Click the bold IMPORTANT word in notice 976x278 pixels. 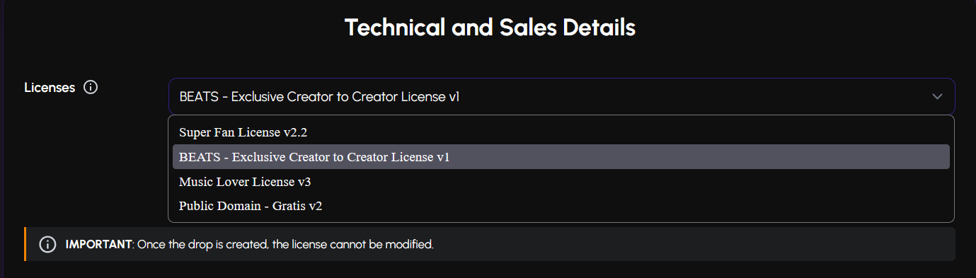(99, 245)
